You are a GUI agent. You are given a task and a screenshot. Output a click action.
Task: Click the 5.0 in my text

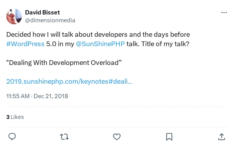coord(60,44)
